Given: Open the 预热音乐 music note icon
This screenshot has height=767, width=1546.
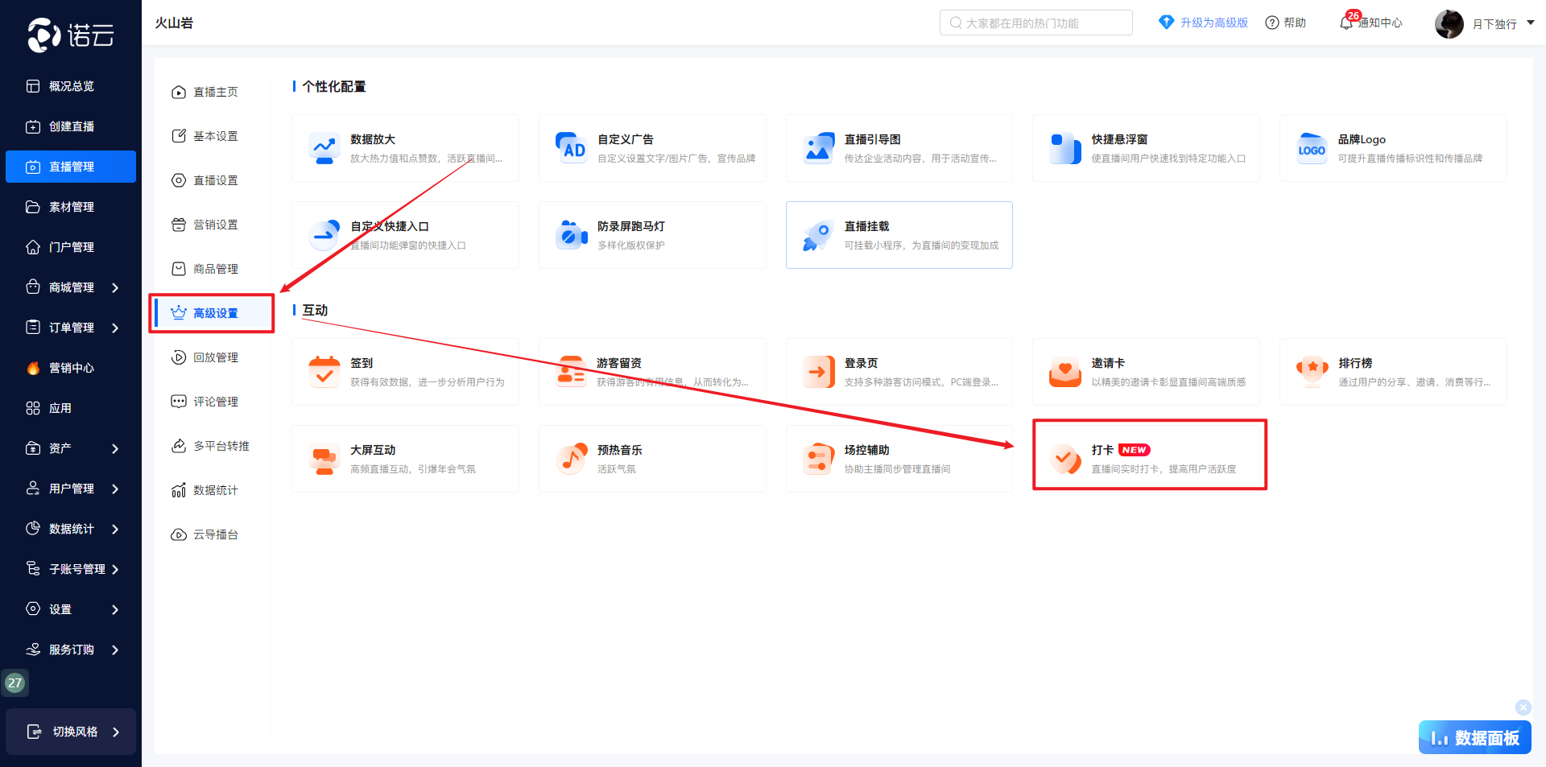Looking at the screenshot, I should click(572, 459).
